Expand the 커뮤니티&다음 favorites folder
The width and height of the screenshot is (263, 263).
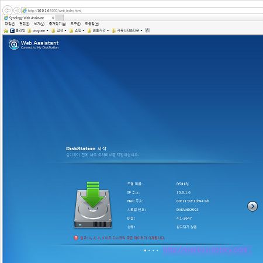tap(127, 30)
